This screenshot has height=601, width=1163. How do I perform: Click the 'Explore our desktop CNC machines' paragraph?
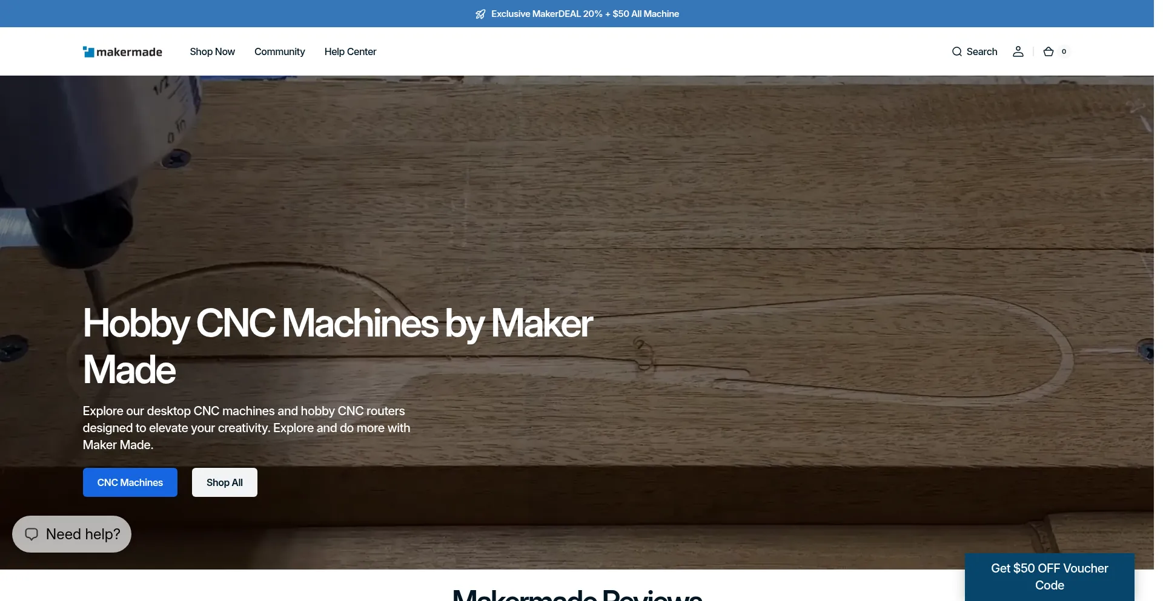(x=247, y=428)
